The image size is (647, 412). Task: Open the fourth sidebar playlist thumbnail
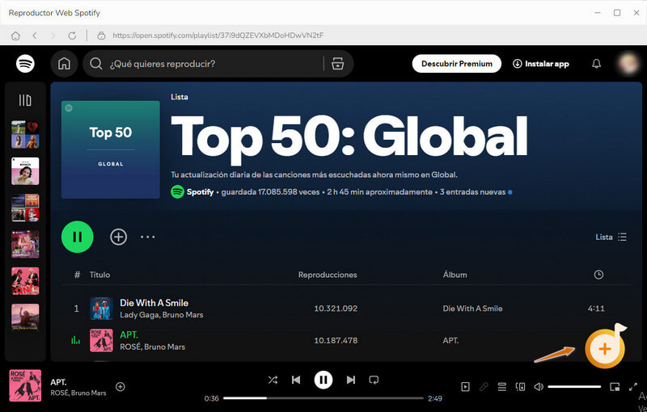25,244
